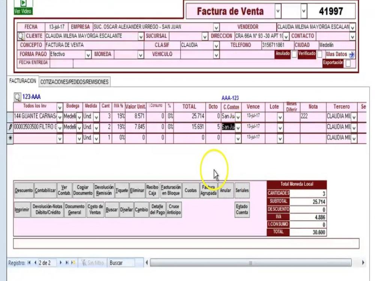
Task: Click horizontal scrollbar right arrow
Action: (x=363, y=263)
